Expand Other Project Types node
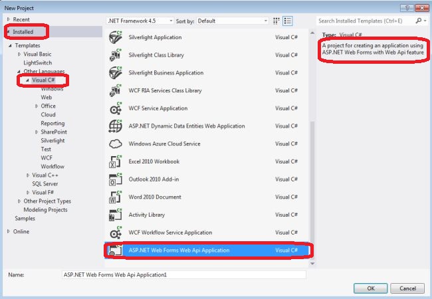 pyautogui.click(x=19, y=201)
